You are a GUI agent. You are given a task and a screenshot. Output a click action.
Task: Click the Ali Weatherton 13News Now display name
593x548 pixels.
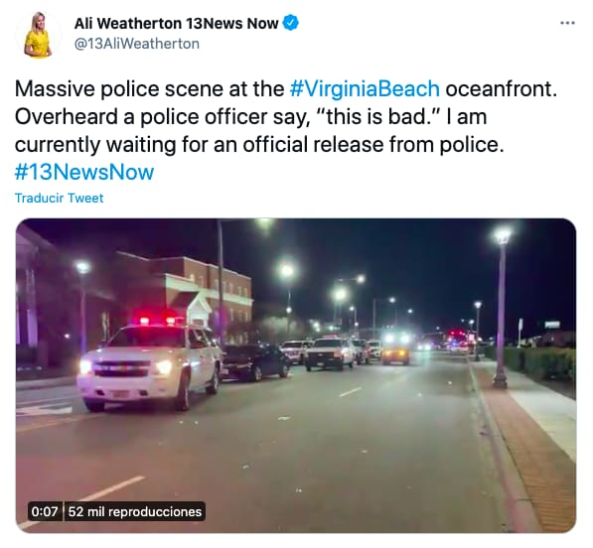pos(176,24)
